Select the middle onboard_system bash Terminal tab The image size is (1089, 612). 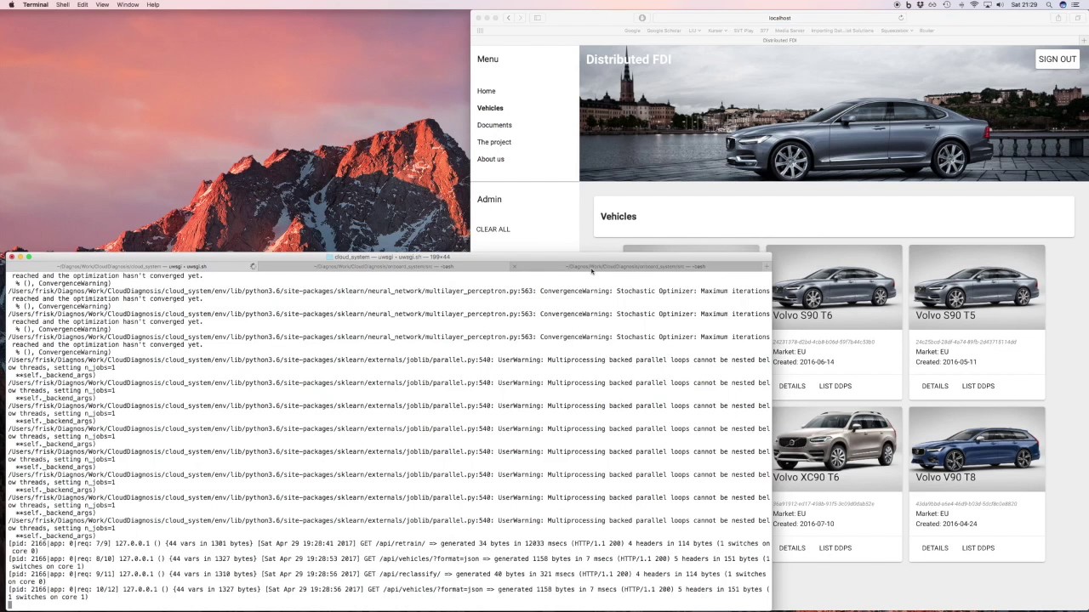pos(384,267)
